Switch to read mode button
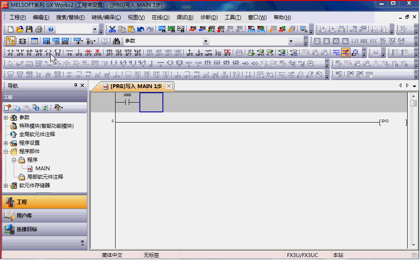 click(x=336, y=52)
